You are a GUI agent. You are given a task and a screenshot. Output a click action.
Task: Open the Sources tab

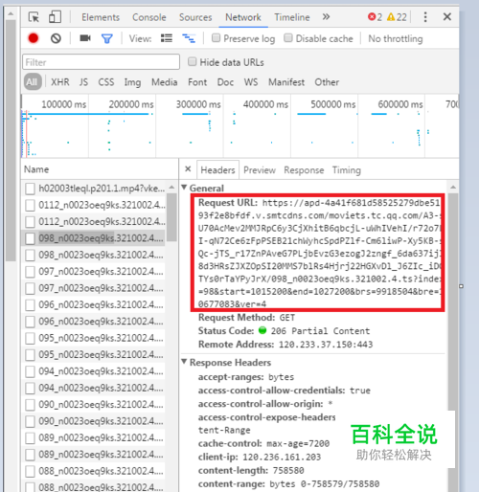tap(195, 17)
